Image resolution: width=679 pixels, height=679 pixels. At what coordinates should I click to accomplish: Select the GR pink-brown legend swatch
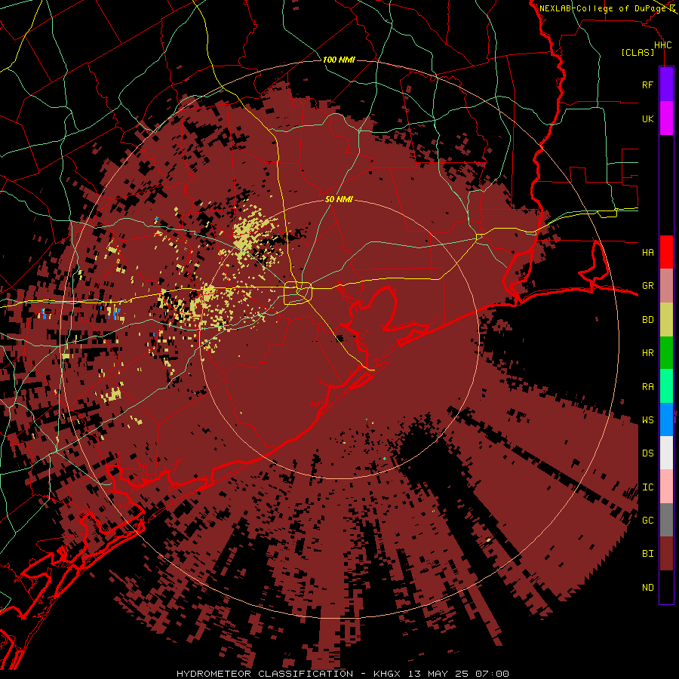tap(666, 286)
